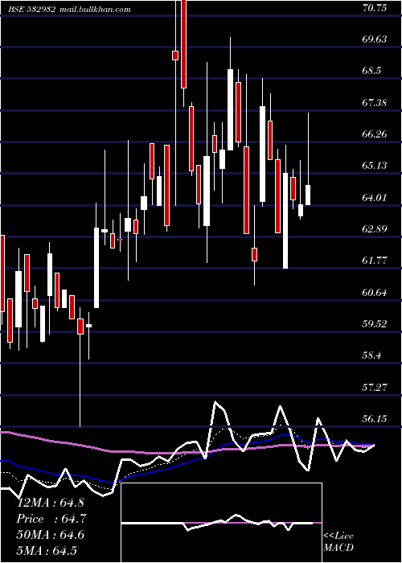
Task: Click the 66.26 price axis label
Action: [x=375, y=134]
